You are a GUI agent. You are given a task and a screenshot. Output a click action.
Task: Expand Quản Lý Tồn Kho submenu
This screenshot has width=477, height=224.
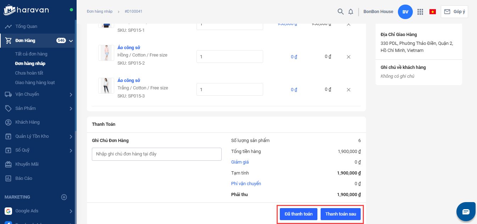point(71,136)
